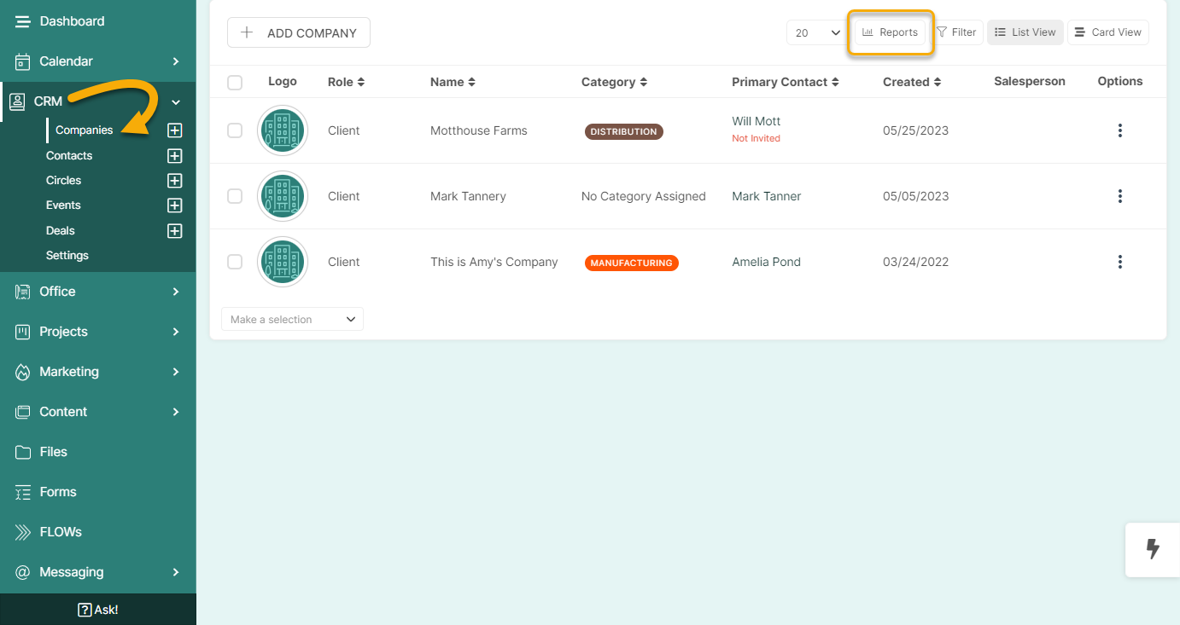Click the Office icon in sidebar
The width and height of the screenshot is (1180, 625).
[23, 292]
